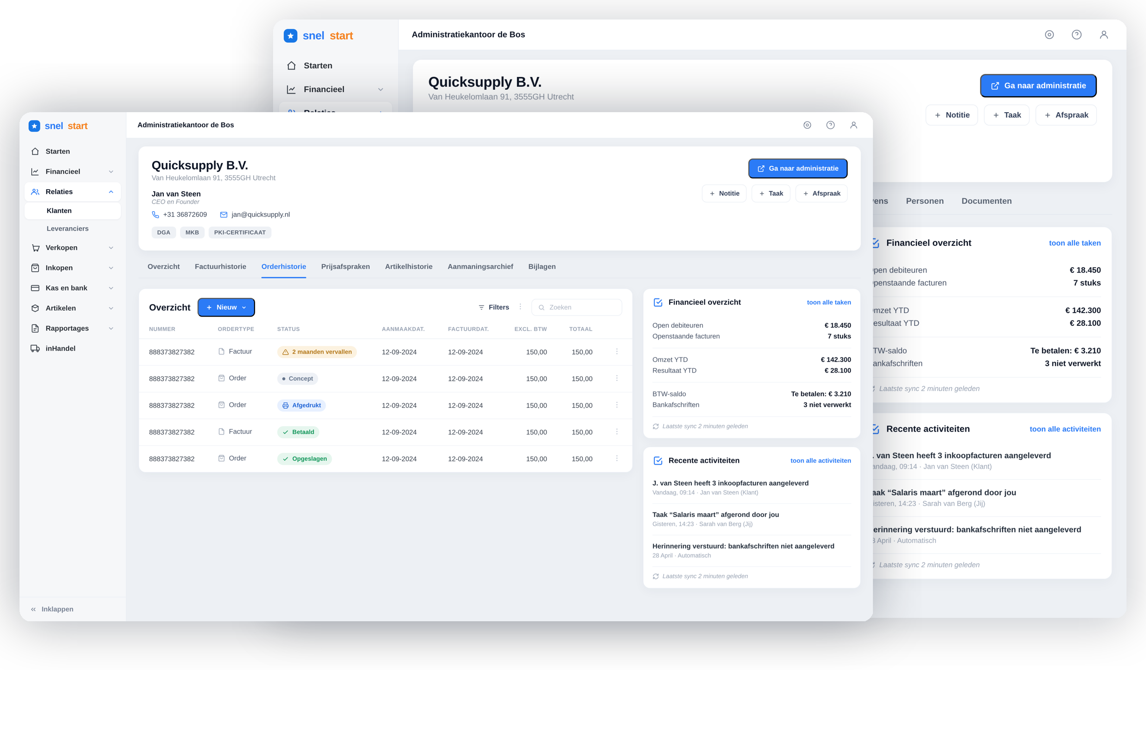Open row menu for 2 maanden vervallen order
The image size is (1146, 730).
(617, 352)
